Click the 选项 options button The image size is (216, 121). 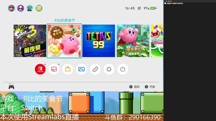tap(134, 87)
